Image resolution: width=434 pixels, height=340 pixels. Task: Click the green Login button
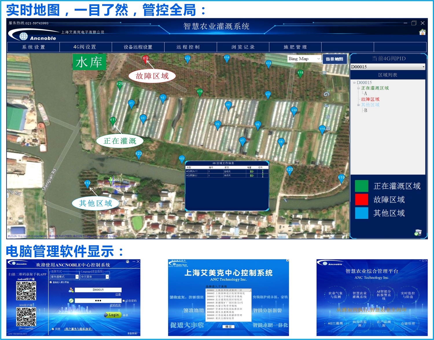click(113, 315)
